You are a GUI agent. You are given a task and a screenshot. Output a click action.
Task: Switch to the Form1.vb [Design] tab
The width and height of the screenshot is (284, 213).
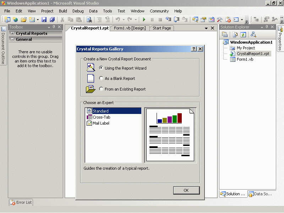130,28
